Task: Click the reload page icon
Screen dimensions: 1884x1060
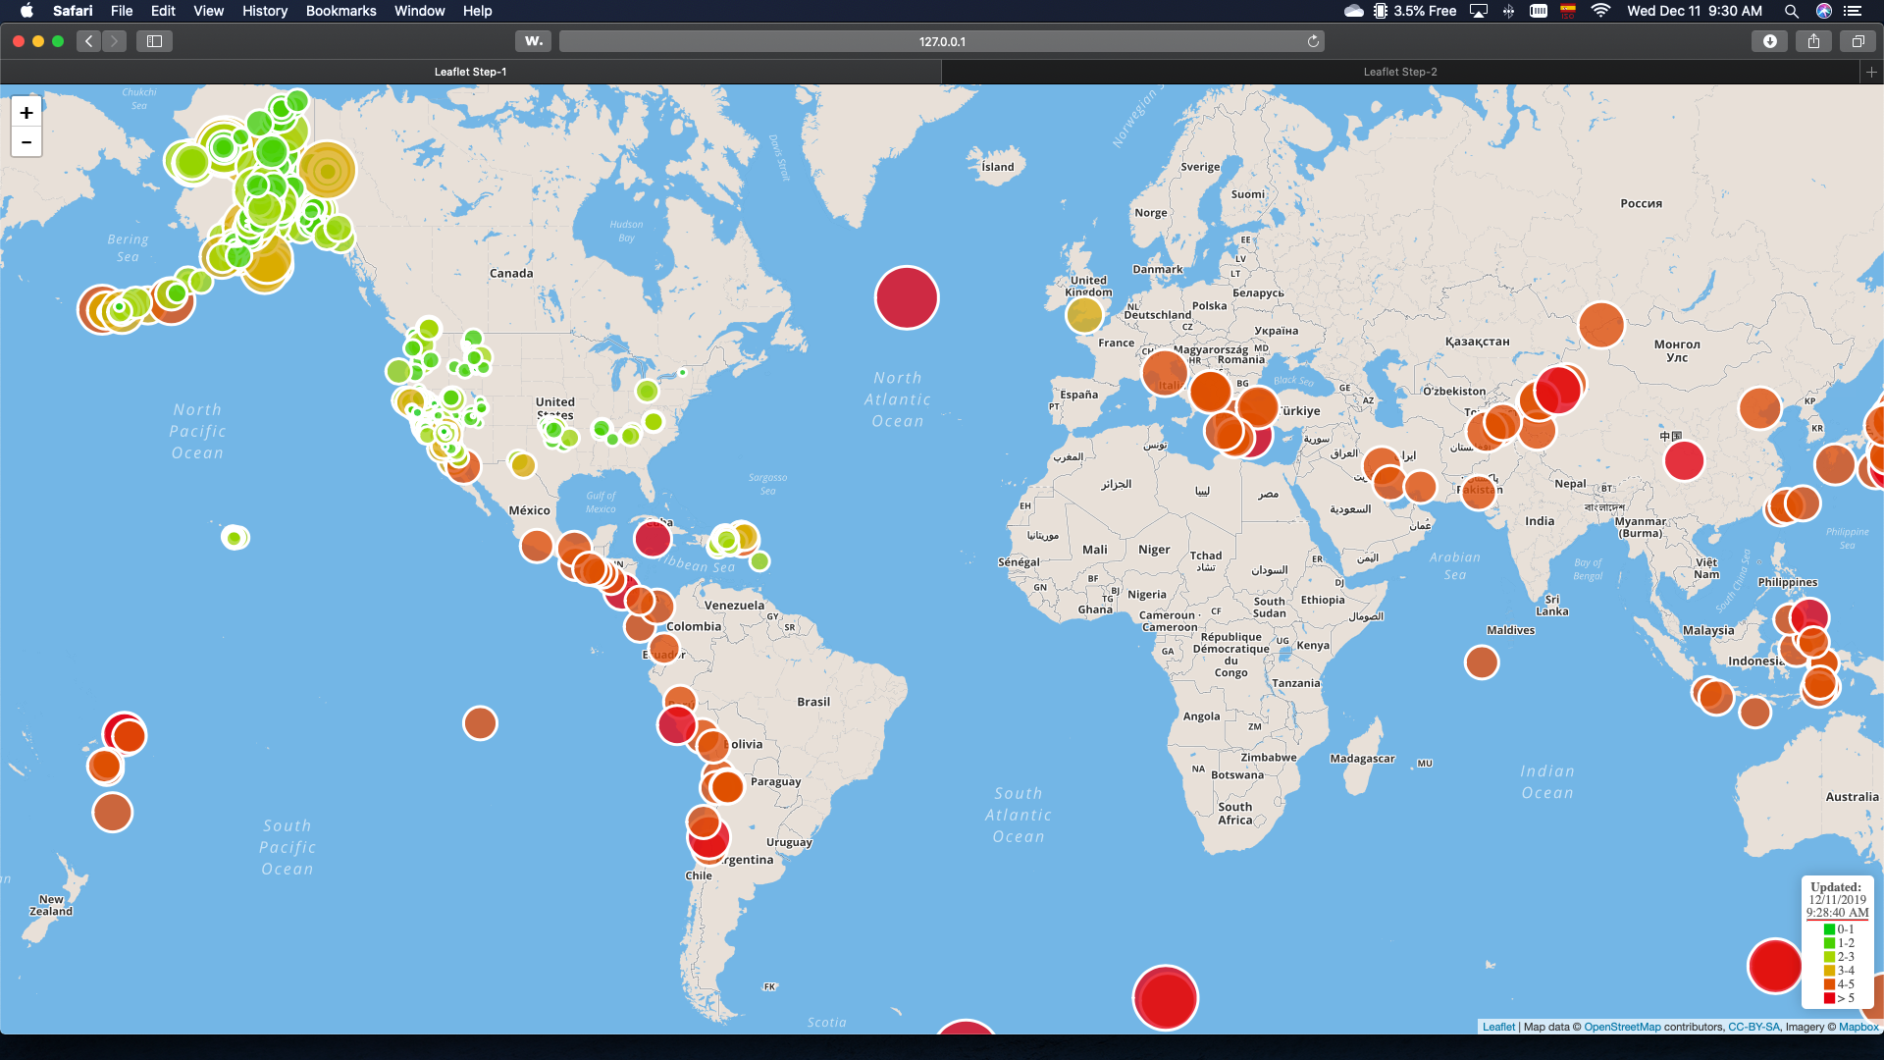Action: click(x=1313, y=41)
